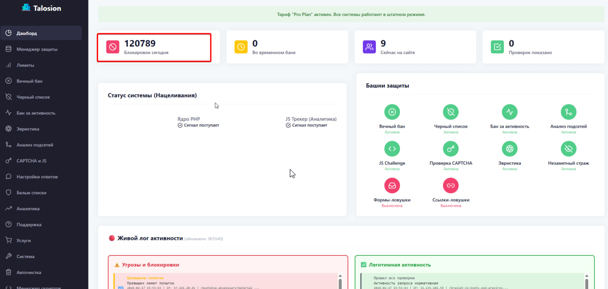Enable the Ссылки-ловушки tower
608x289 pixels.
click(x=451, y=185)
